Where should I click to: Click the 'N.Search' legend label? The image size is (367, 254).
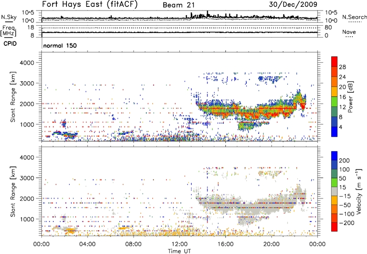[x=354, y=17]
